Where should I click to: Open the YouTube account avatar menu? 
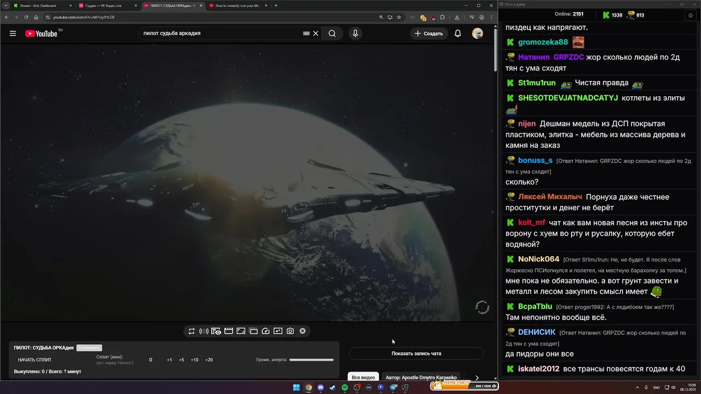478,33
